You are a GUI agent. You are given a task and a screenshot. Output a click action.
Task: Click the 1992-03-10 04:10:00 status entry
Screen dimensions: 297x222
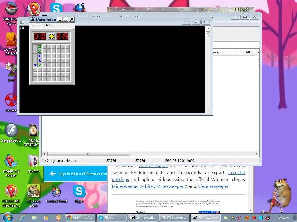[x=179, y=161]
